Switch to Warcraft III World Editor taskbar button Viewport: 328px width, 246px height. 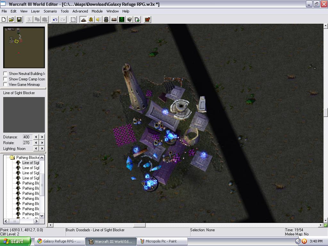coord(111,242)
